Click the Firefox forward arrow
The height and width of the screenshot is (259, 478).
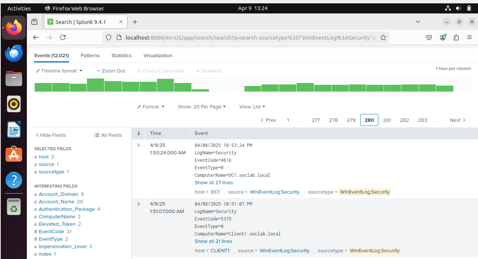tap(49, 37)
